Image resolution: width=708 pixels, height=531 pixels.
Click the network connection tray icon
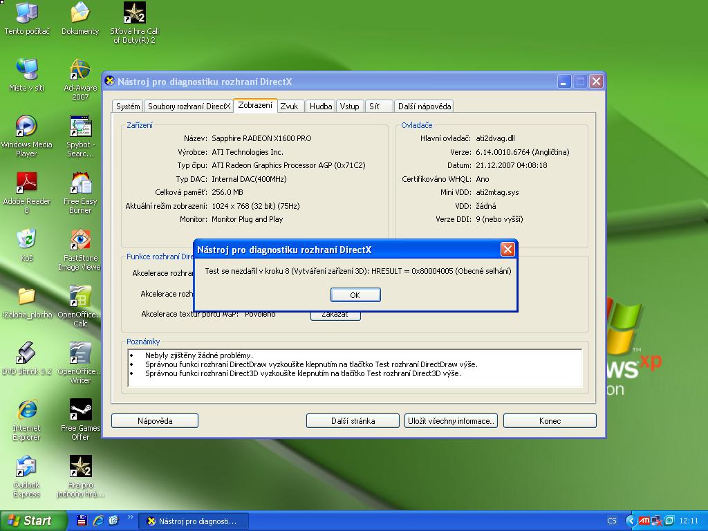(657, 521)
